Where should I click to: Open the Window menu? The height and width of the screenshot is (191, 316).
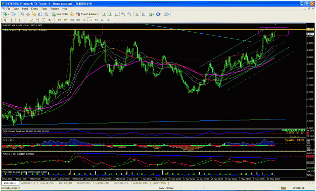(55, 9)
